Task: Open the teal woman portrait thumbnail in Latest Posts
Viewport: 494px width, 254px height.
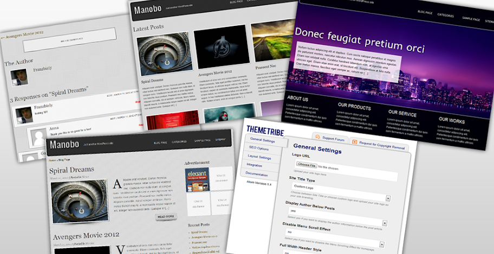Action: pos(229,113)
